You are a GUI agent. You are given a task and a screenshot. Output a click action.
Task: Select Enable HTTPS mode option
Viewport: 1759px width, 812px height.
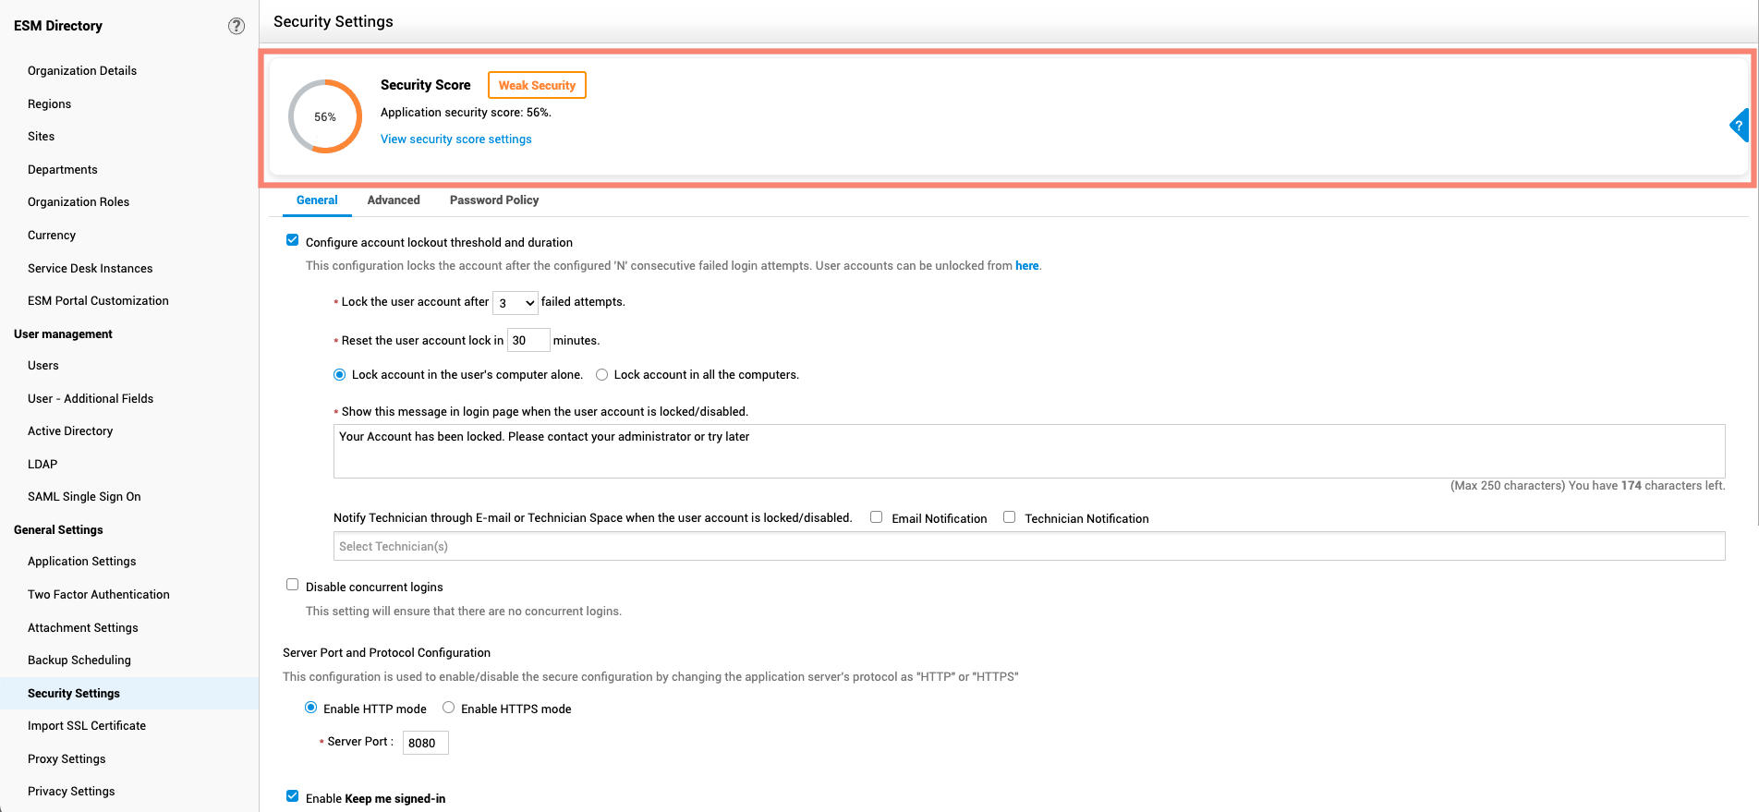pyautogui.click(x=449, y=708)
